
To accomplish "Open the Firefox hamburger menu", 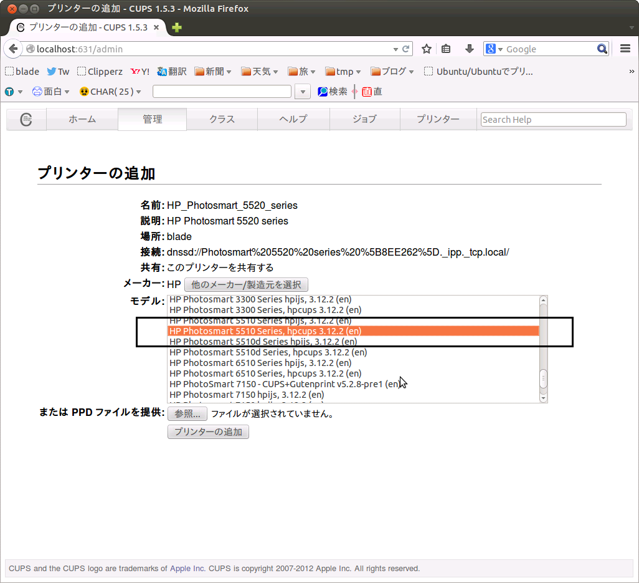I will coord(625,49).
